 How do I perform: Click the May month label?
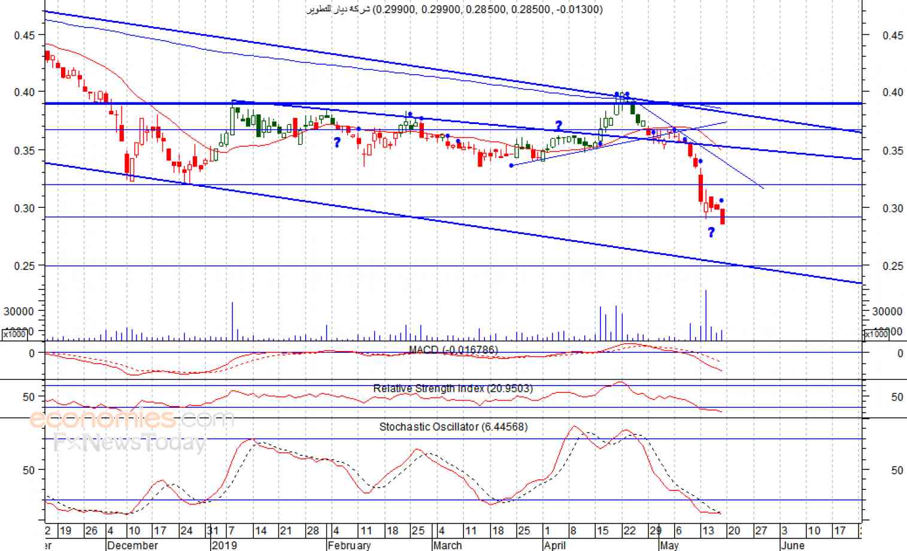669,545
